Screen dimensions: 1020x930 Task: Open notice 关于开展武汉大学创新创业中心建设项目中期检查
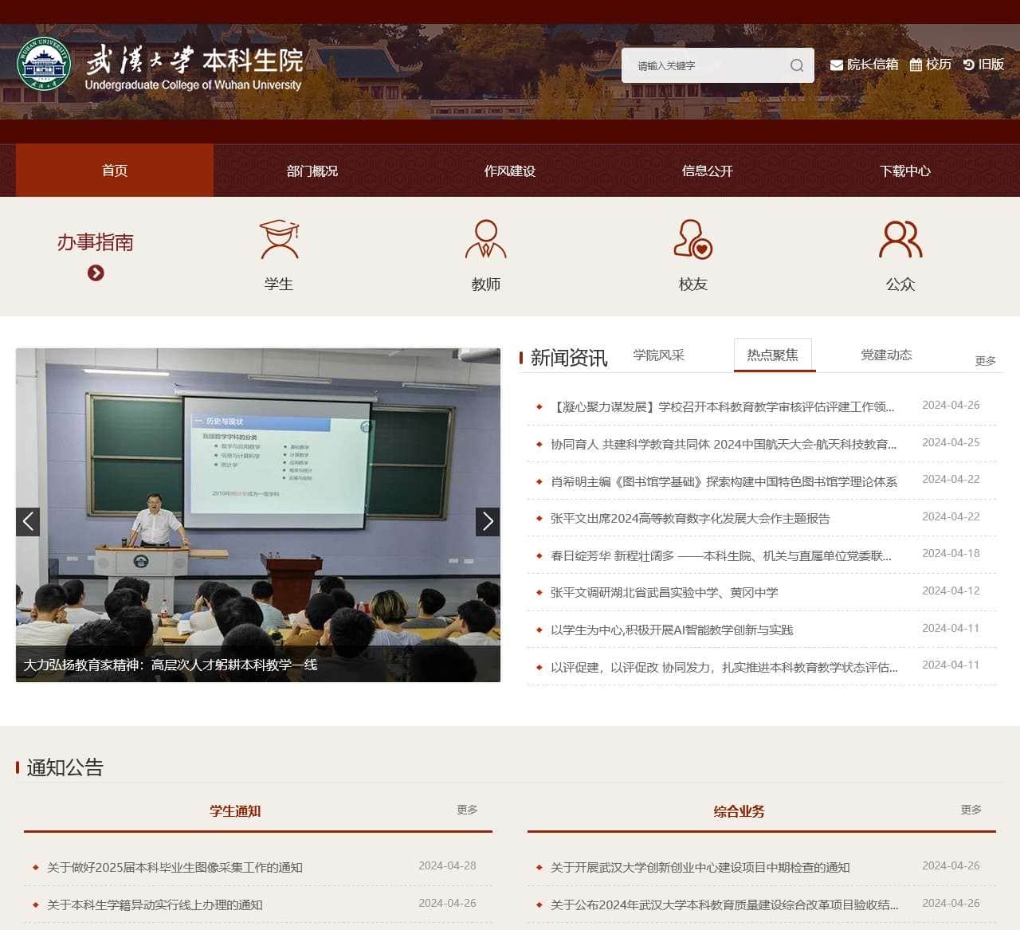pyautogui.click(x=700, y=868)
